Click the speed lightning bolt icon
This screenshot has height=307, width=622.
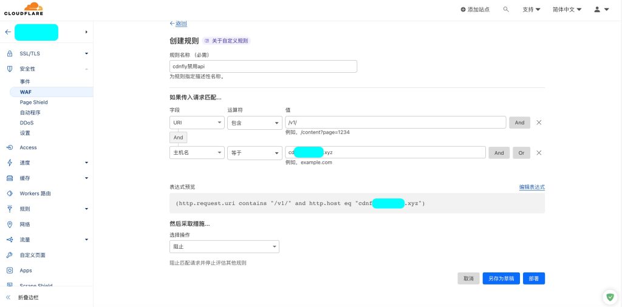coord(10,163)
